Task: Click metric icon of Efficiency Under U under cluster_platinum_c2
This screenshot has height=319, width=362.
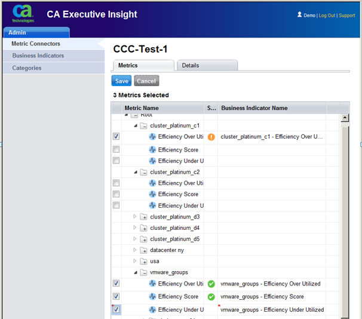Action: click(152, 205)
